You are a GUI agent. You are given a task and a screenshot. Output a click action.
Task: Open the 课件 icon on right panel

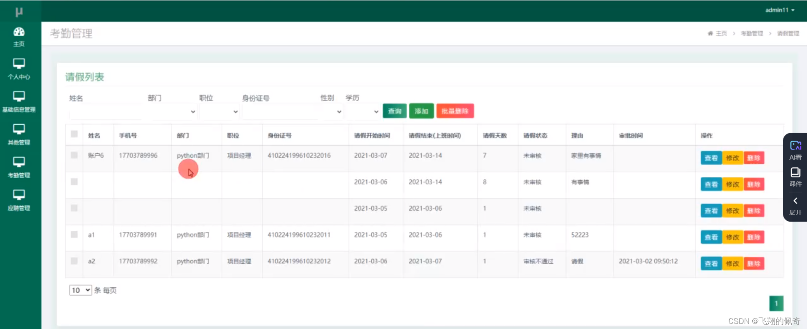(x=795, y=177)
